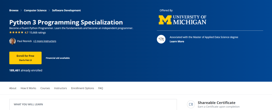This screenshot has width=272, height=110.
Task: Click Associated with the Master of Applied Data Science text
Action: pyautogui.click(x=204, y=37)
